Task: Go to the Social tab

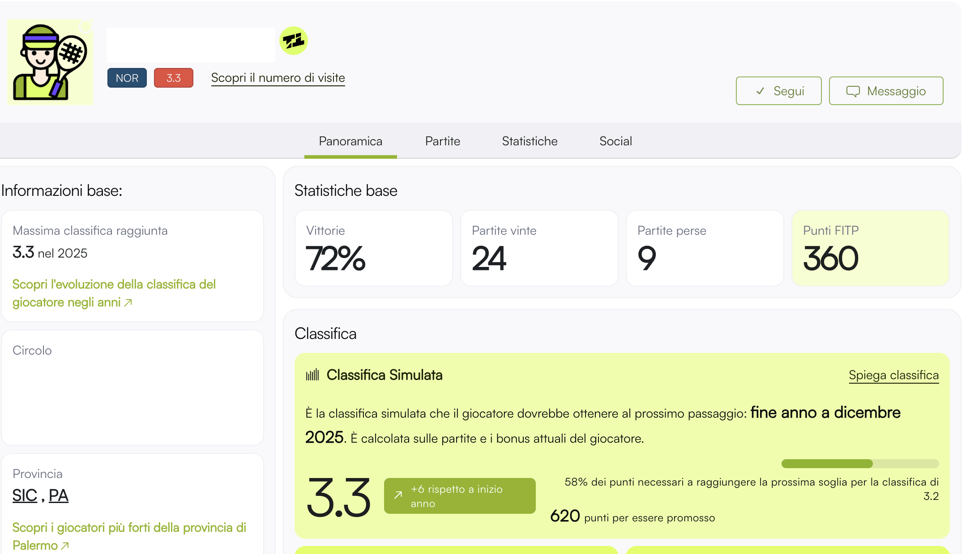Action: click(615, 141)
